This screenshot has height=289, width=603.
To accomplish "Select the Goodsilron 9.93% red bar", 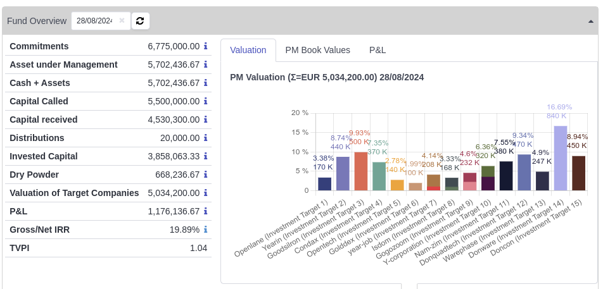I will (360, 171).
